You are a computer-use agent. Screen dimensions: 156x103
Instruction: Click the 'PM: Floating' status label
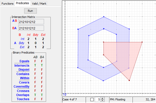coord(117,99)
